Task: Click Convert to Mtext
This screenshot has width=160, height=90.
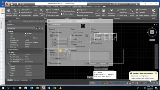Action: 52,10
